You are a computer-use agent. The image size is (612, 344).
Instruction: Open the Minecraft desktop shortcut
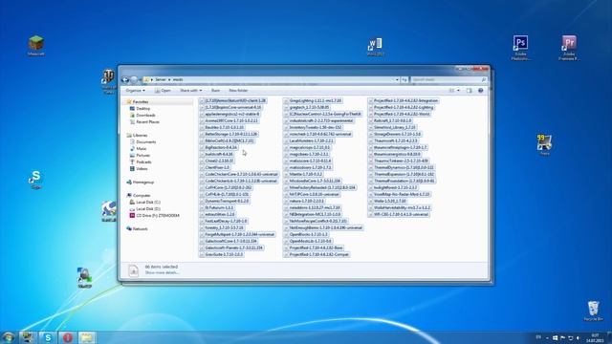click(x=36, y=46)
